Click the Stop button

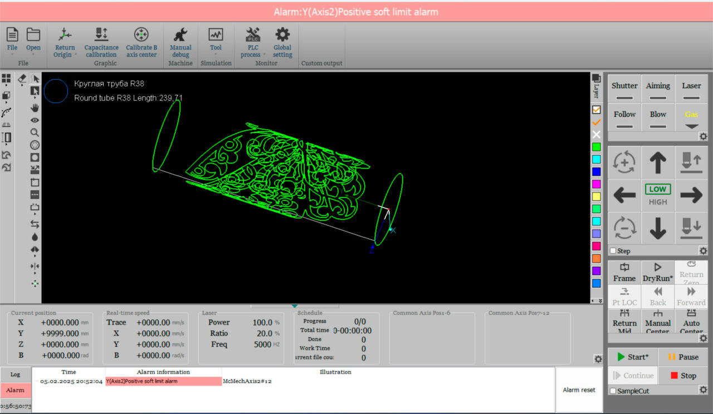point(683,376)
